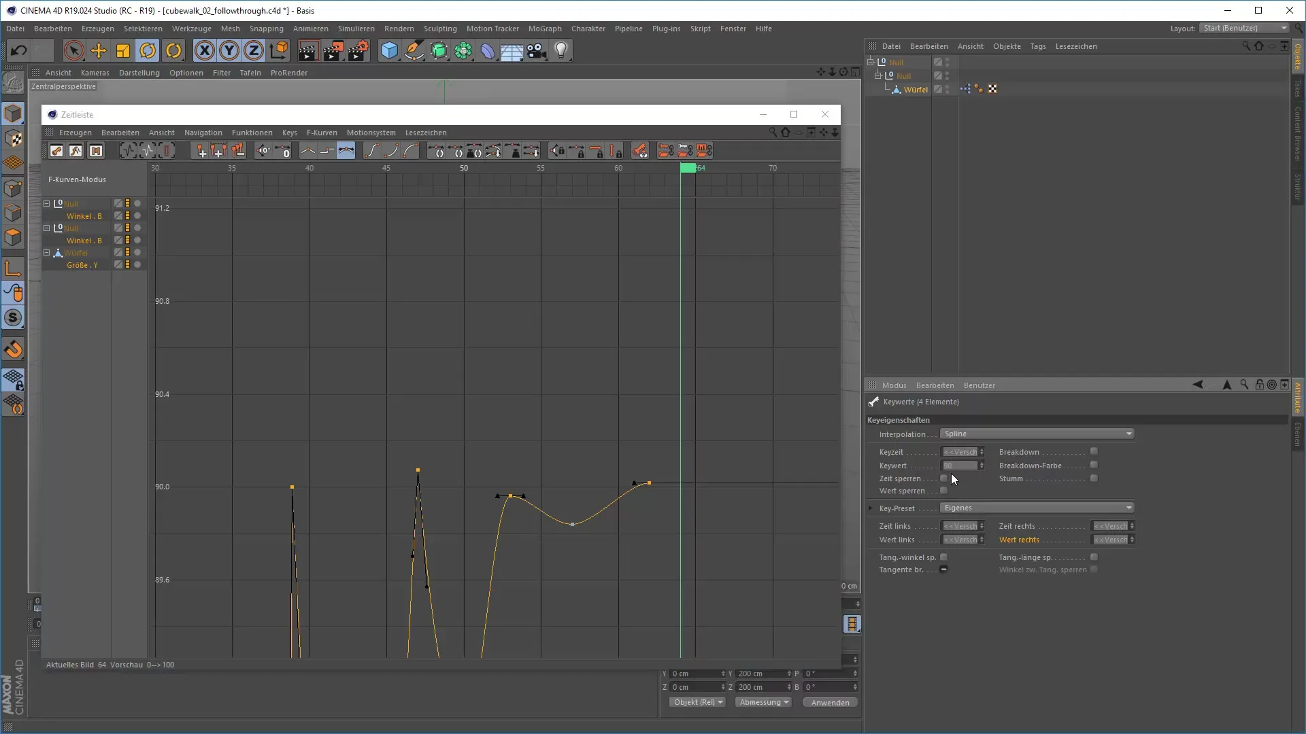Lock the Attribute manager element
Screen dimensions: 1306x734
(1259, 385)
